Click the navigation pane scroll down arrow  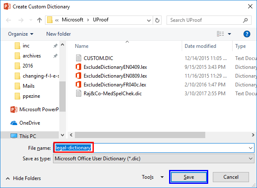(x=62, y=135)
